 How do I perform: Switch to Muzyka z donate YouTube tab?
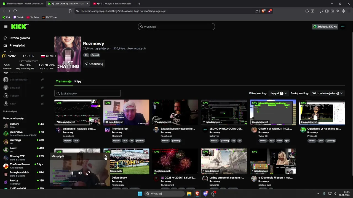coord(113,4)
